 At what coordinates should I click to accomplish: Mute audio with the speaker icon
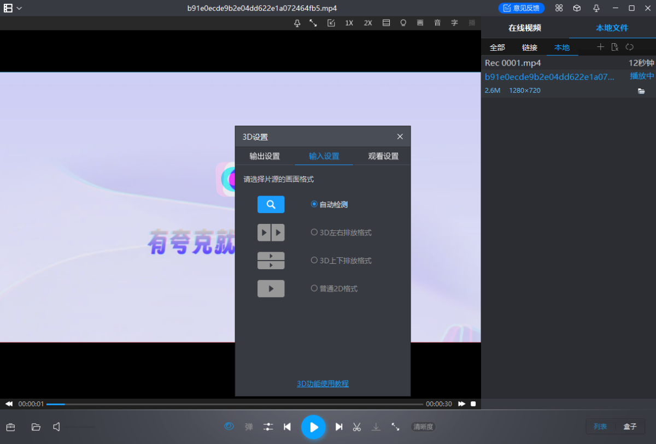[56, 427]
